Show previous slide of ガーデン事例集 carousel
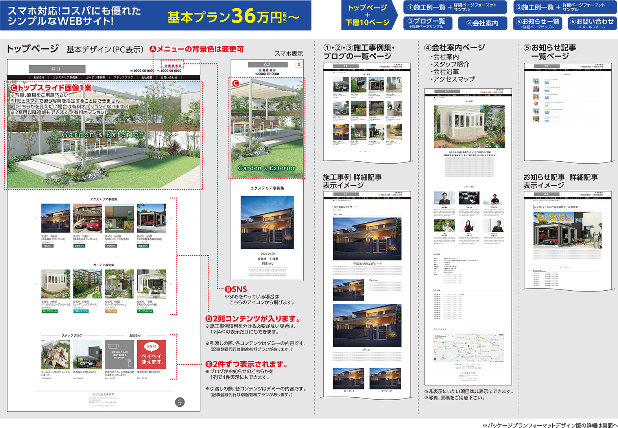This screenshot has width=618, height=428. [x=37, y=284]
